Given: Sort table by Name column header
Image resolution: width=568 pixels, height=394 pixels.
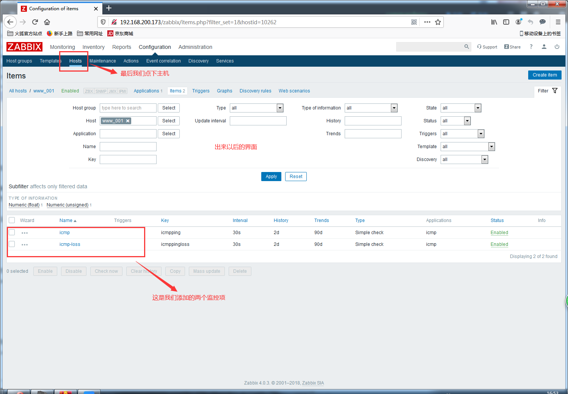Looking at the screenshot, I should pos(68,220).
